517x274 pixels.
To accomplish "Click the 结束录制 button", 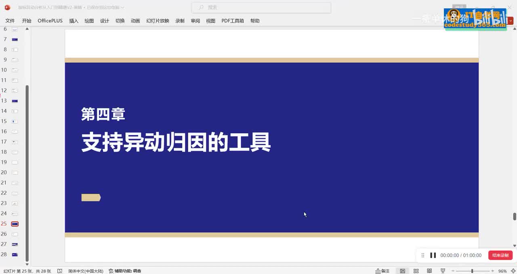I will pos(500,255).
